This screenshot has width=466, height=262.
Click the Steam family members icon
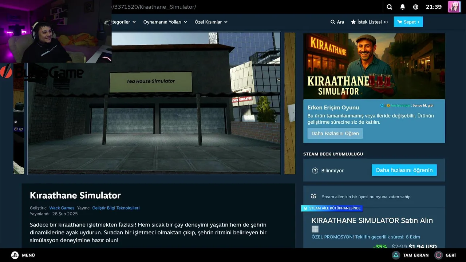[313, 196]
